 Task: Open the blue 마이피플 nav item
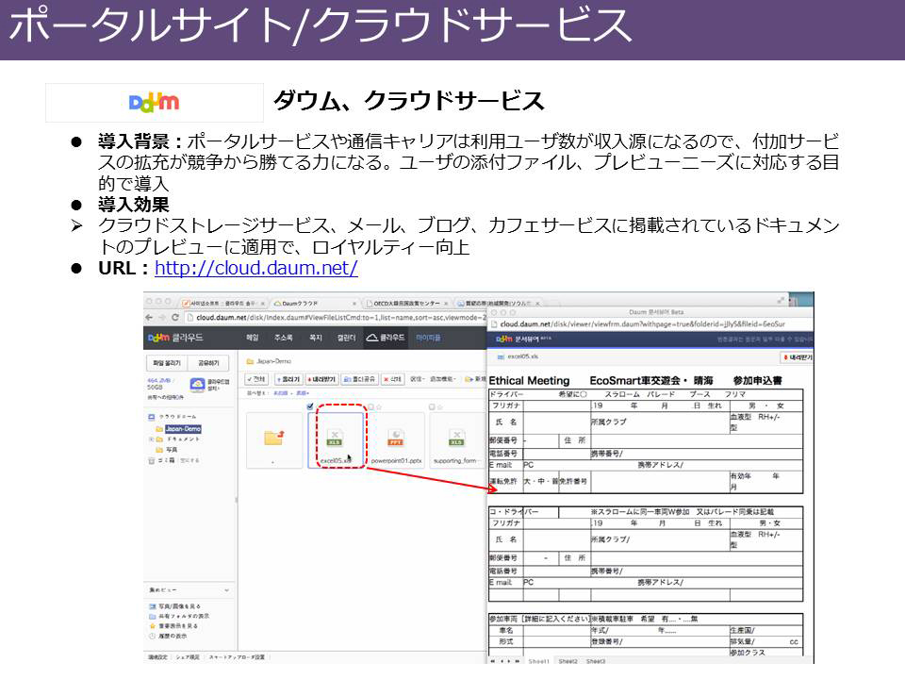tap(428, 338)
